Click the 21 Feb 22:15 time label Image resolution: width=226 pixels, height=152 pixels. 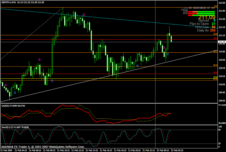coord(149,151)
